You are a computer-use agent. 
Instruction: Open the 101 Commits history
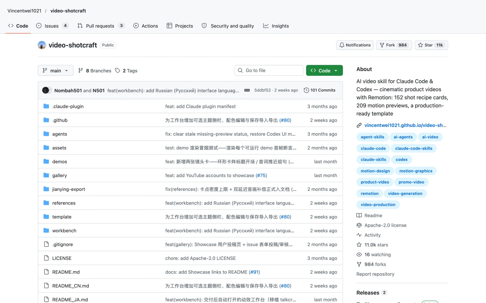click(320, 90)
